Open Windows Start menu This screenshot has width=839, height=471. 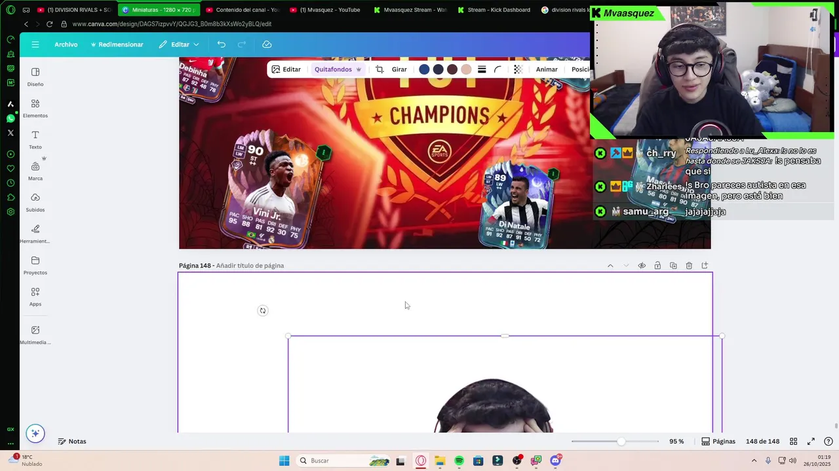coord(284,461)
